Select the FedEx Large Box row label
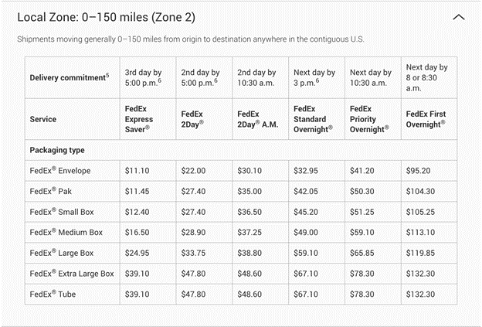The width and height of the screenshot is (482, 327). pyautogui.click(x=60, y=253)
